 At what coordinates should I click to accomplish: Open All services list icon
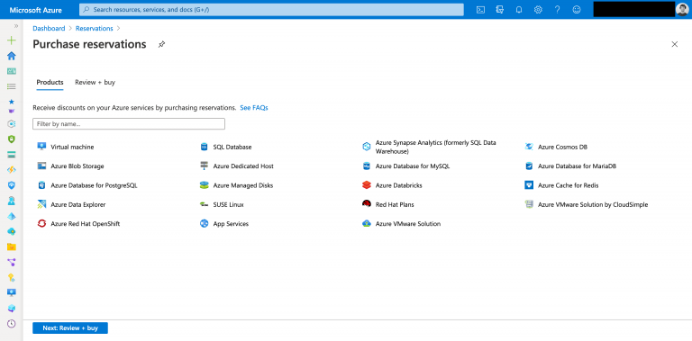pyautogui.click(x=12, y=86)
